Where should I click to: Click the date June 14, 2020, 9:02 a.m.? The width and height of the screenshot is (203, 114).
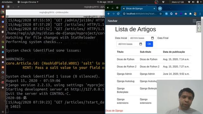[176, 74]
